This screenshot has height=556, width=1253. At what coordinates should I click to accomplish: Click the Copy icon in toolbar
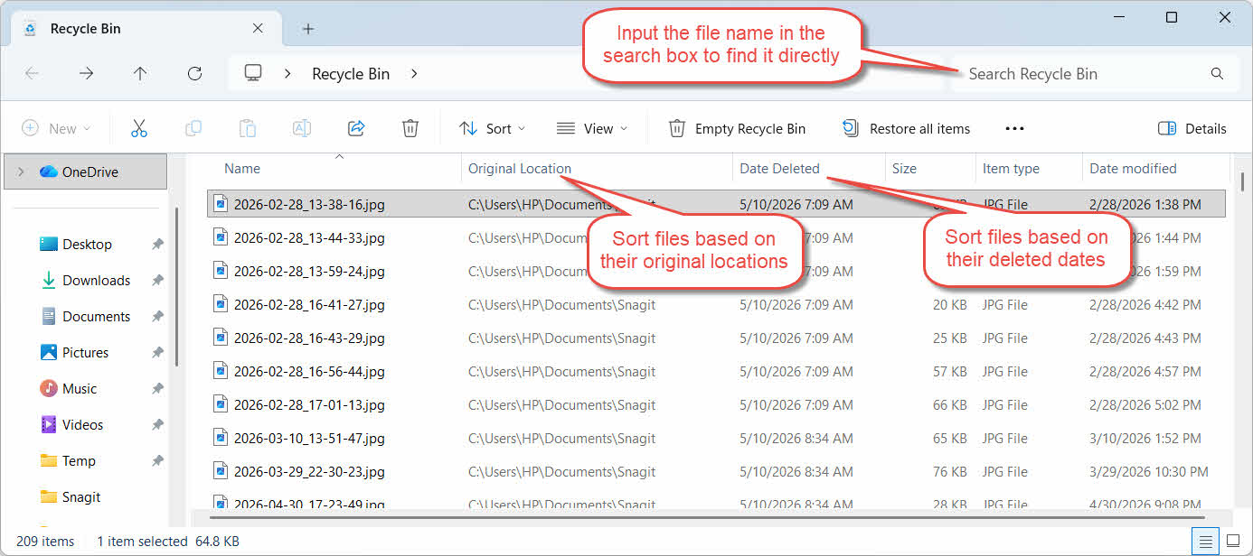(193, 128)
